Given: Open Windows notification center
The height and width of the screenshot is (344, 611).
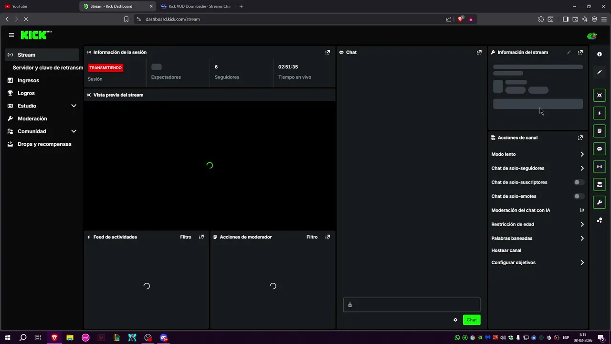Looking at the screenshot, I should [602, 338].
